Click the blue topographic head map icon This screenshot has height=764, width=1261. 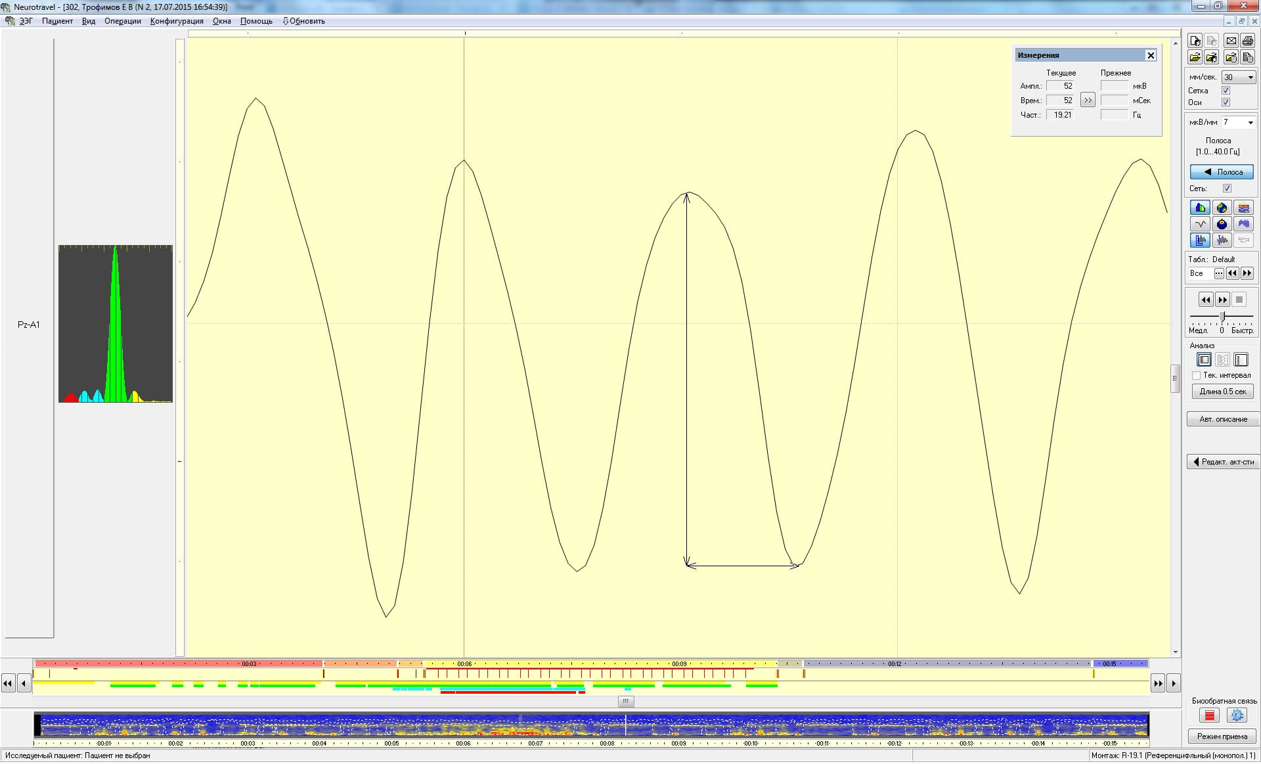(x=1222, y=225)
